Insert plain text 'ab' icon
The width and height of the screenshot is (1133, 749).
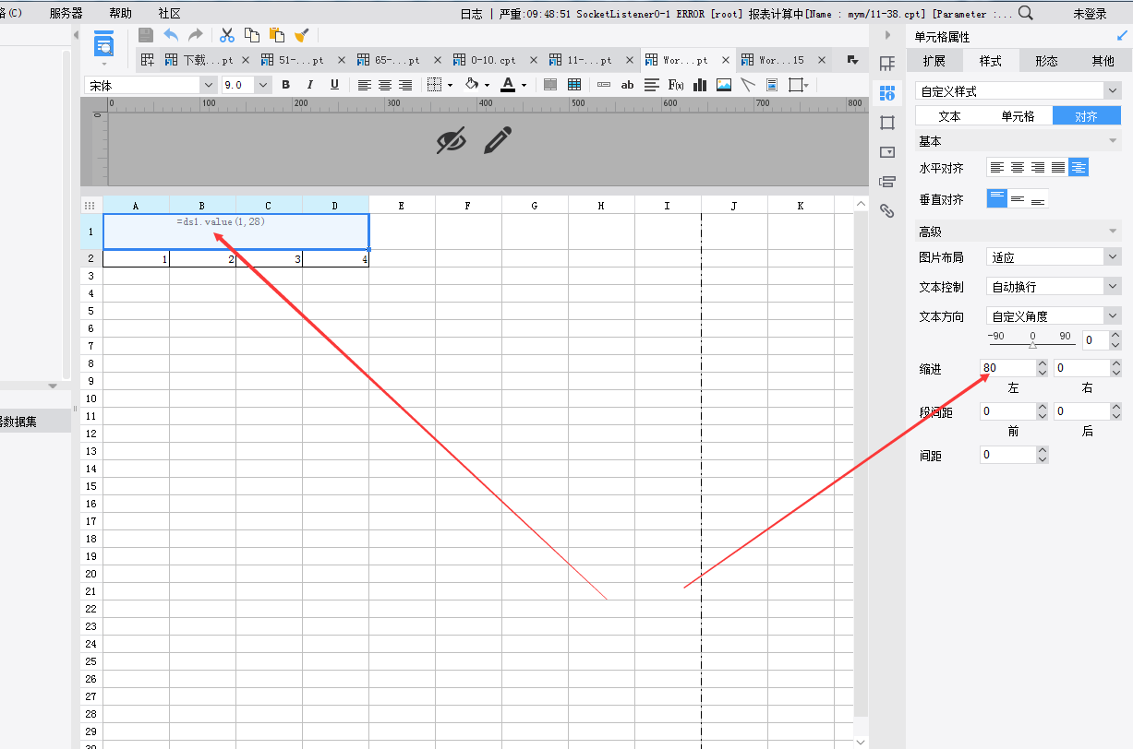[x=628, y=85]
